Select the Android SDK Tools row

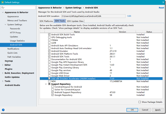(101, 56)
